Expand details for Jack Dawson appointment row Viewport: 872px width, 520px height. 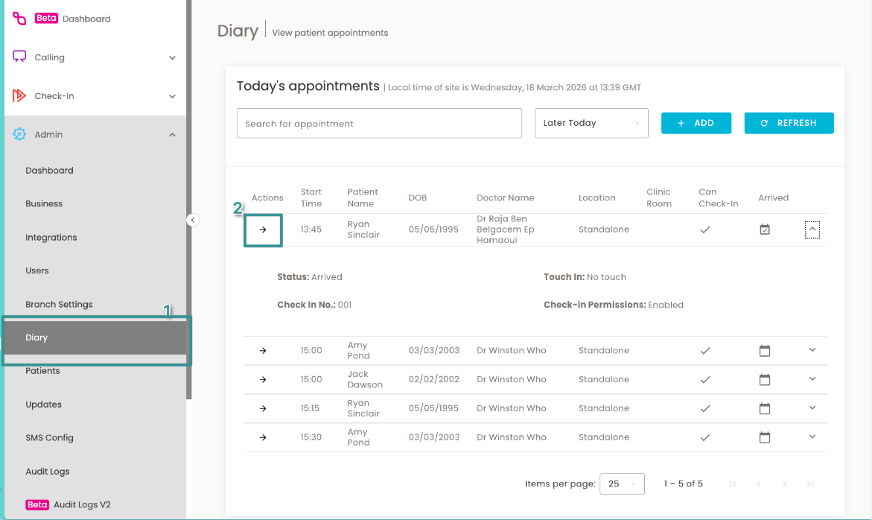pyautogui.click(x=812, y=379)
